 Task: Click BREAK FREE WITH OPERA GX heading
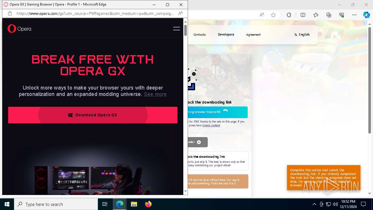click(93, 65)
